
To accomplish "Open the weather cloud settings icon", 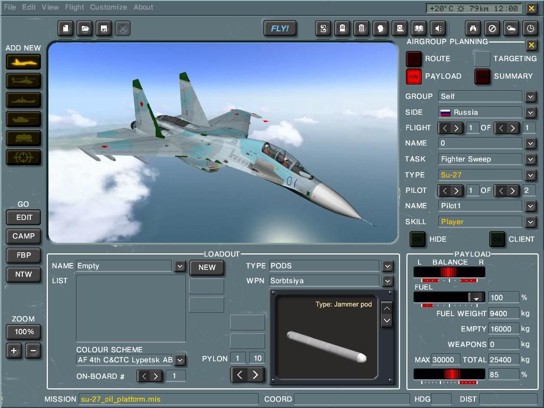I will coord(511,29).
